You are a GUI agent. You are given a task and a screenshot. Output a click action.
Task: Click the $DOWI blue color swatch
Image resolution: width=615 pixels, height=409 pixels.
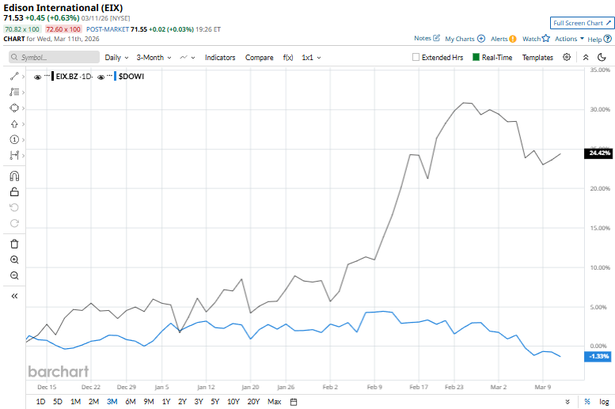pos(115,76)
